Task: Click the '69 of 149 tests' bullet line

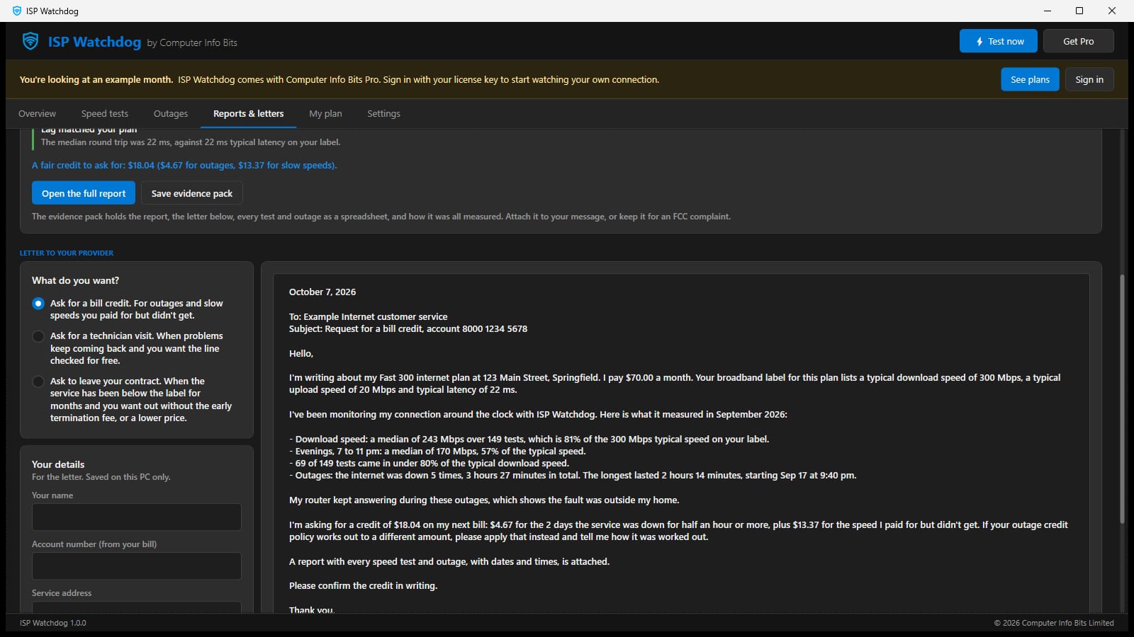Action: pos(429,463)
